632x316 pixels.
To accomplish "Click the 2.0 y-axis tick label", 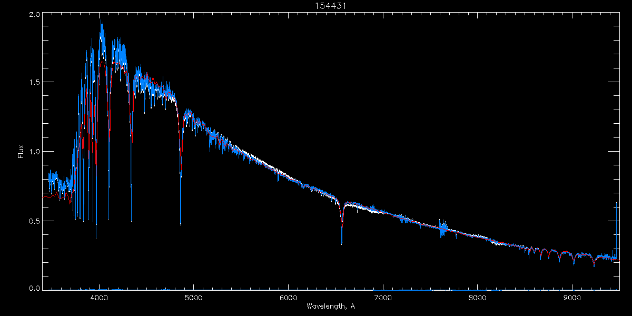I will click(x=34, y=15).
